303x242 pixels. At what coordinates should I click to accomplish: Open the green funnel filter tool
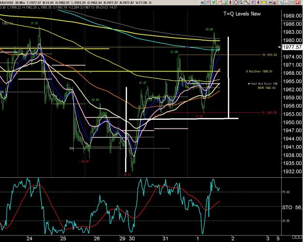coord(213,2)
